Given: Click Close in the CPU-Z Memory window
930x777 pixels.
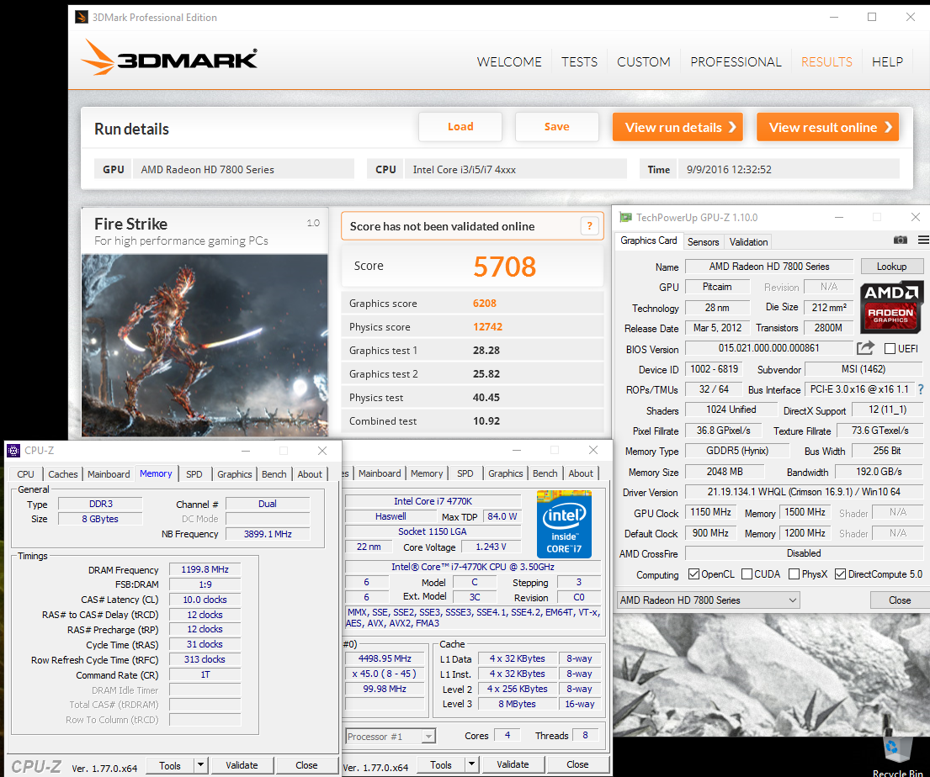Looking at the screenshot, I should (306, 764).
